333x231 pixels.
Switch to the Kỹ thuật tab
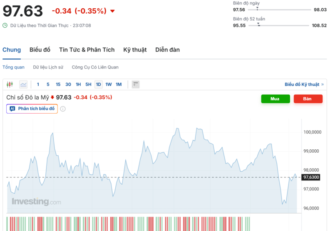pyautogui.click(x=135, y=50)
